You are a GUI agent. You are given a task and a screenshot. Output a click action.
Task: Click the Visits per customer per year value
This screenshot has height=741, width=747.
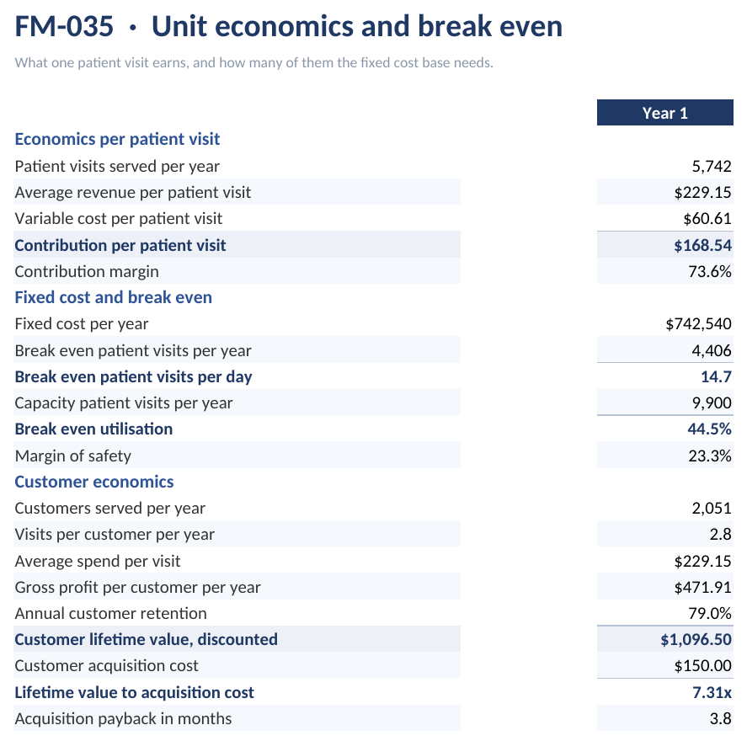click(720, 535)
